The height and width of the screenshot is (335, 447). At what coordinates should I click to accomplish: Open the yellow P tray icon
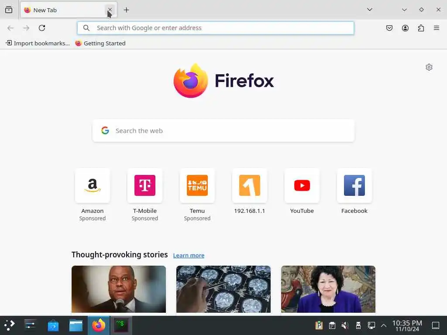pos(319,325)
